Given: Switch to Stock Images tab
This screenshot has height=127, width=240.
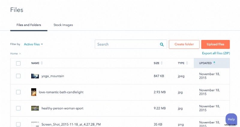Looking at the screenshot, I should [63, 25].
